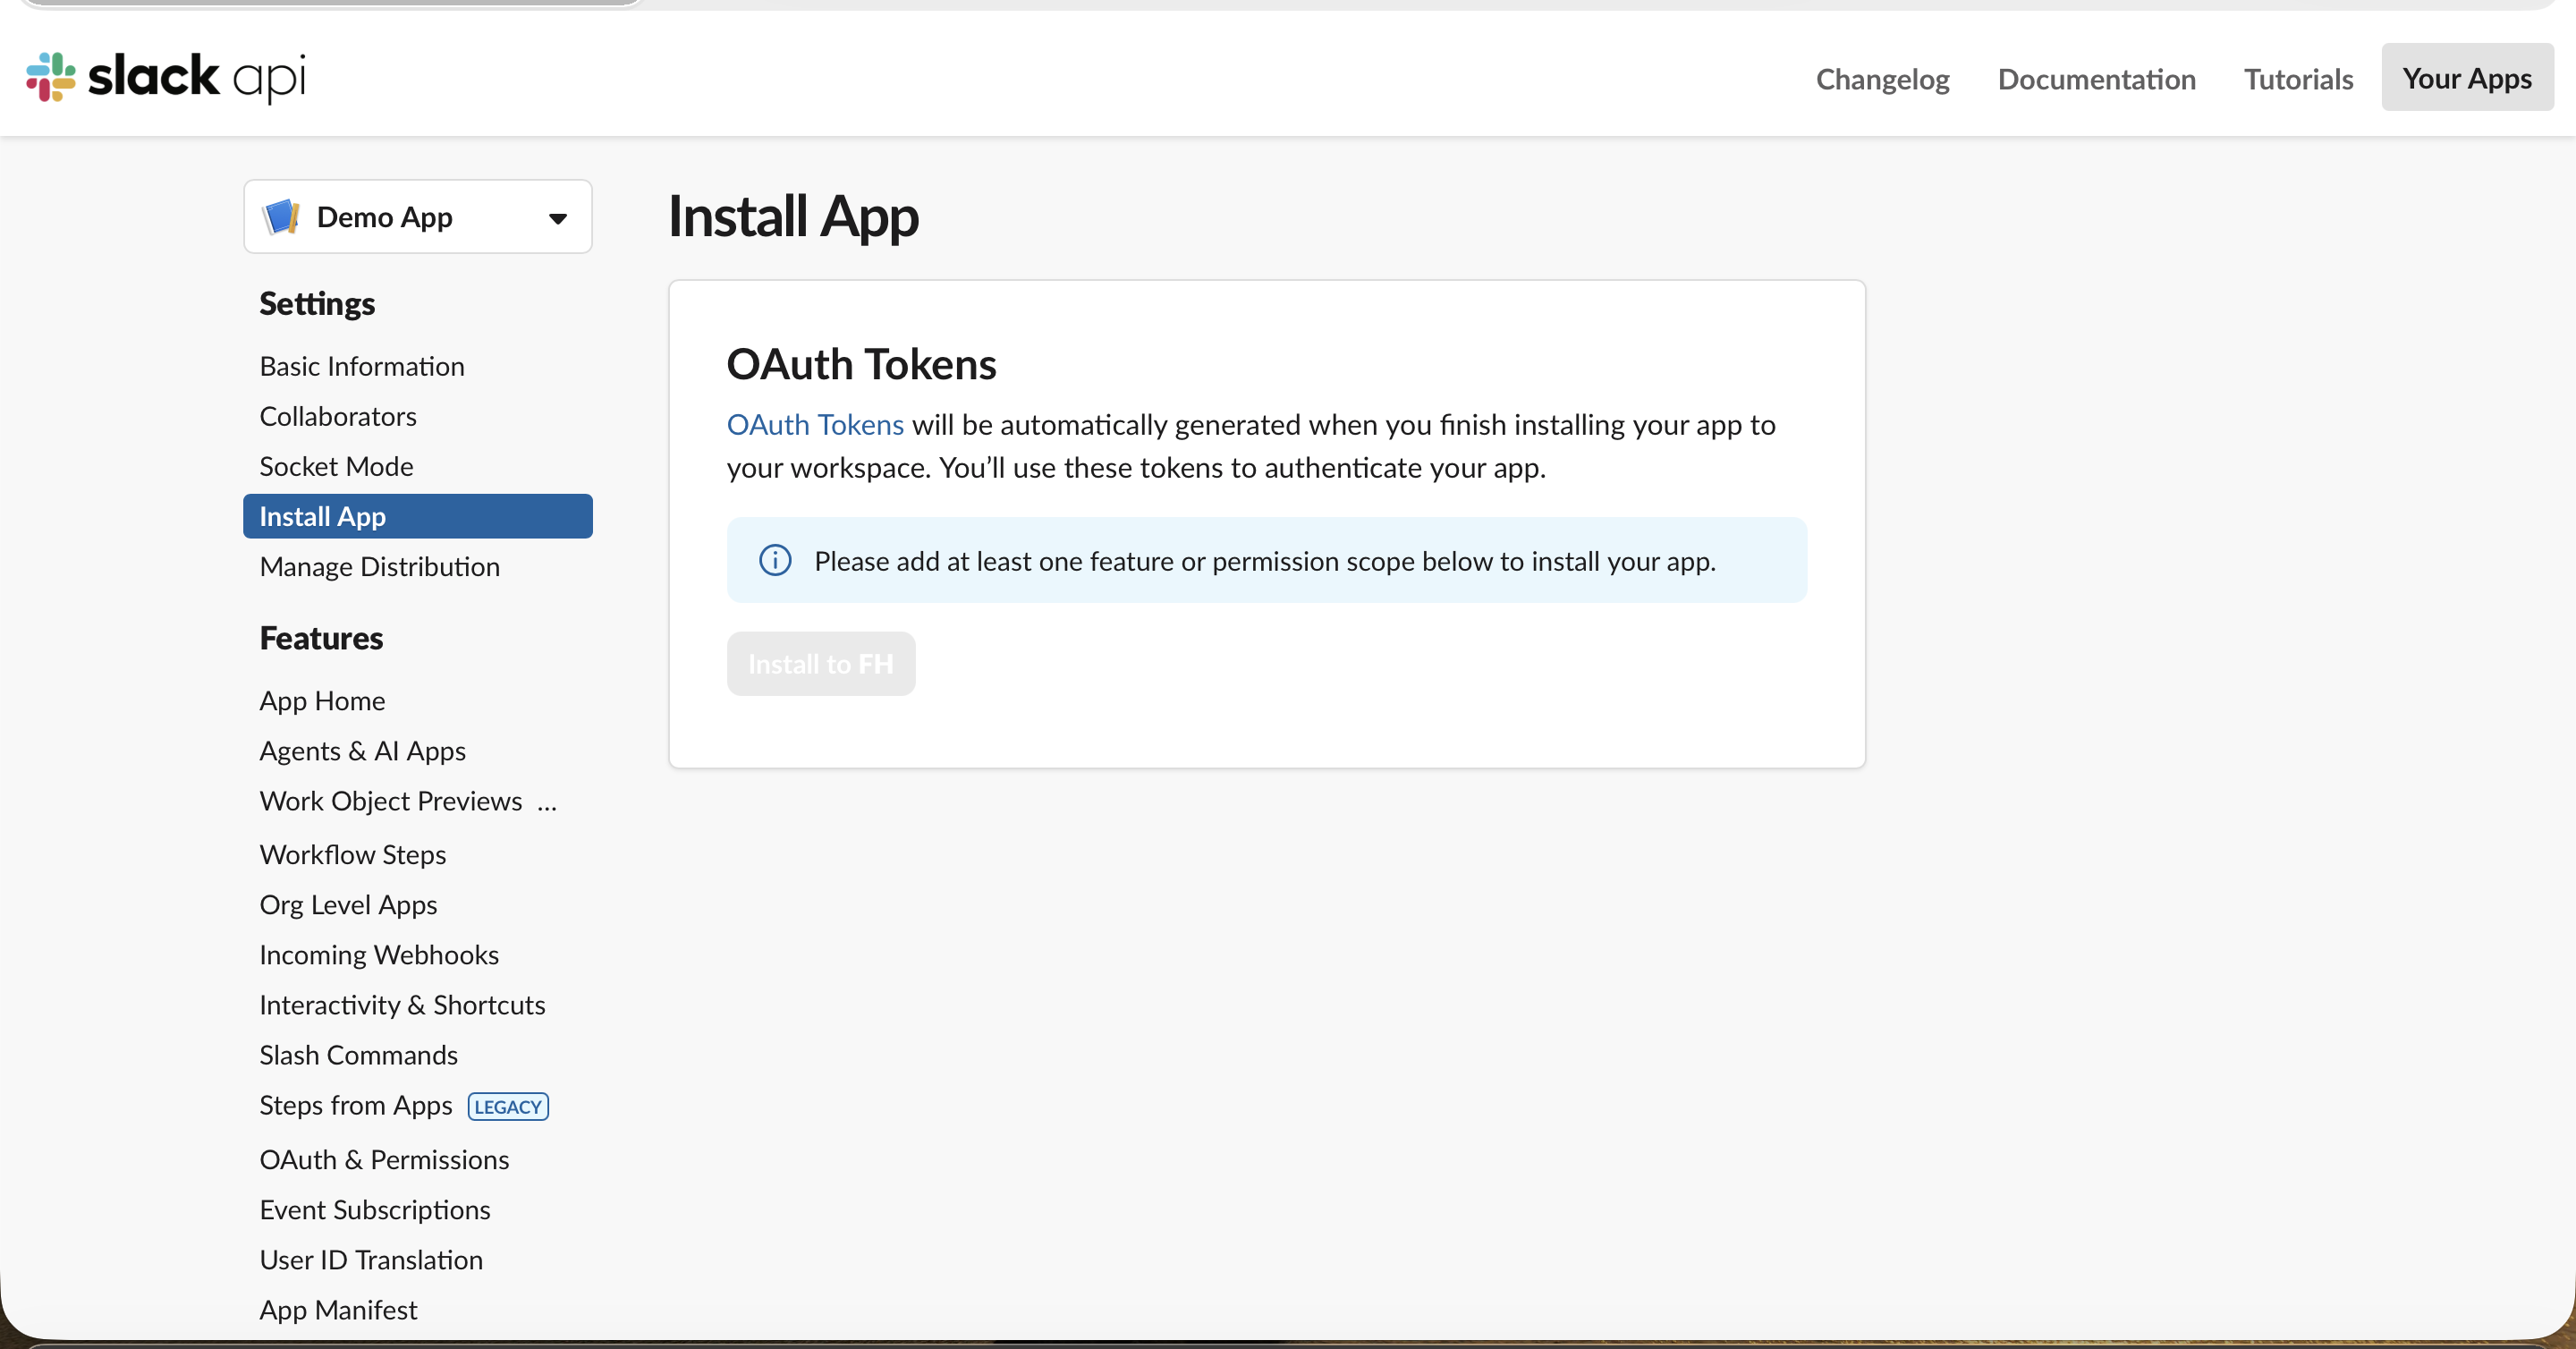Go to Tutorials
Image resolution: width=2576 pixels, height=1349 pixels.
(x=2298, y=78)
